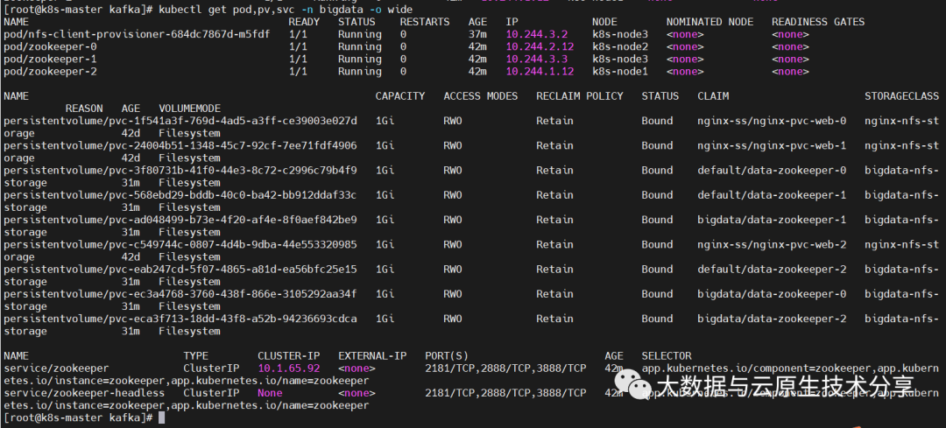Select persistentvolume/pvc-1f541a3f-769d-4ad5-a3ff-ce39003e027d
946x428 pixels.
click(180, 121)
